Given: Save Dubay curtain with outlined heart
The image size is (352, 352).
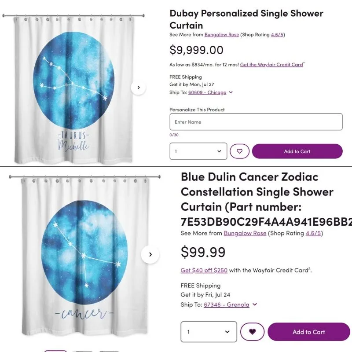Looking at the screenshot, I should [x=239, y=151].
